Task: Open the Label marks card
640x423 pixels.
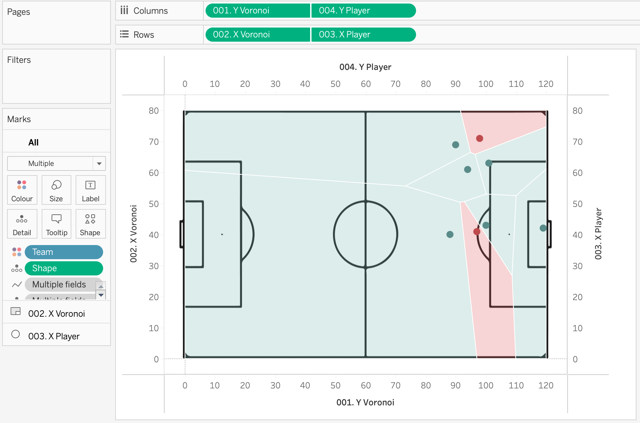Action: pyautogui.click(x=90, y=190)
